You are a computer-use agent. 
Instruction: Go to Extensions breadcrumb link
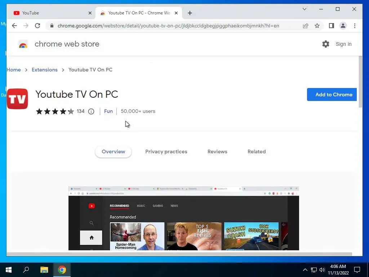click(x=44, y=70)
